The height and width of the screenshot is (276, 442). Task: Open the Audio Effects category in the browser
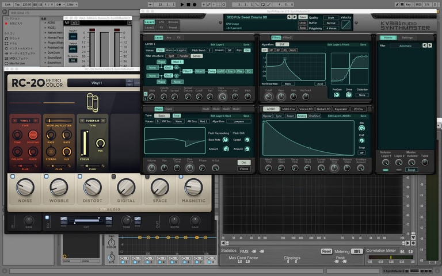pos(20,53)
